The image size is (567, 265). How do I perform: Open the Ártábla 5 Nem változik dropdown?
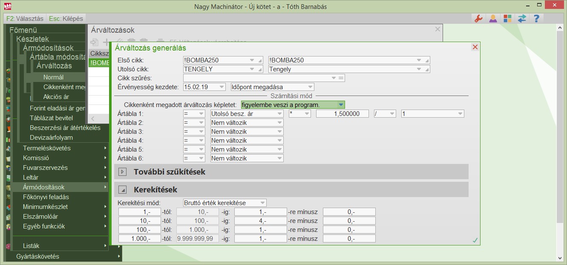point(279,149)
